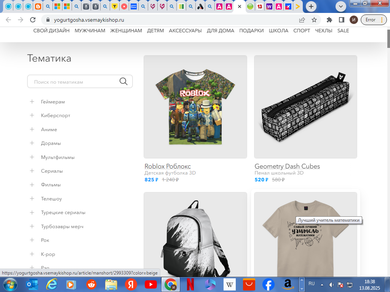Open the ДЛЯ ДОМА menu

(x=221, y=30)
